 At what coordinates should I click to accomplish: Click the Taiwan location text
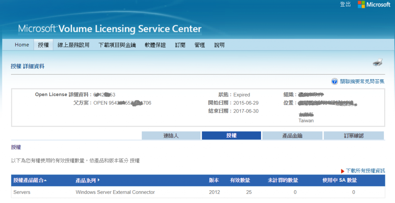(x=306, y=120)
